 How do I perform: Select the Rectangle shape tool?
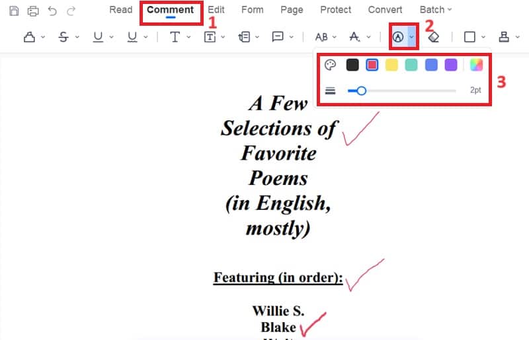click(469, 37)
